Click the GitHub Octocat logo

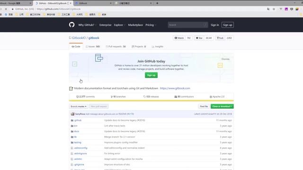(71, 25)
